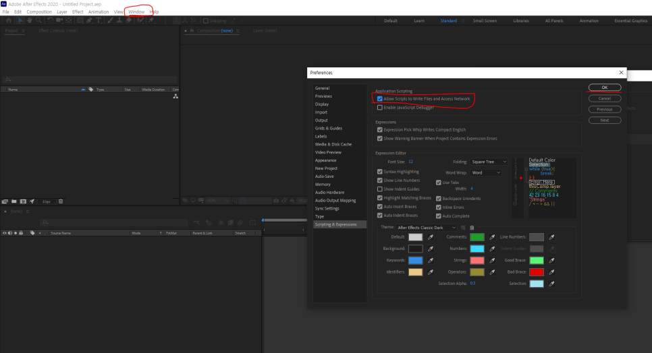Click Cancel in the Preferences dialog
The height and width of the screenshot is (353, 652).
(605, 98)
